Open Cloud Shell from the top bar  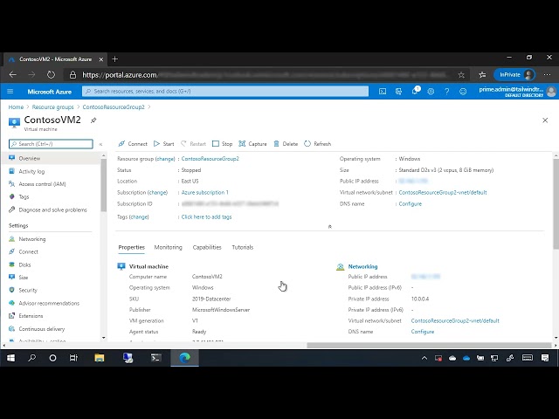(383, 92)
